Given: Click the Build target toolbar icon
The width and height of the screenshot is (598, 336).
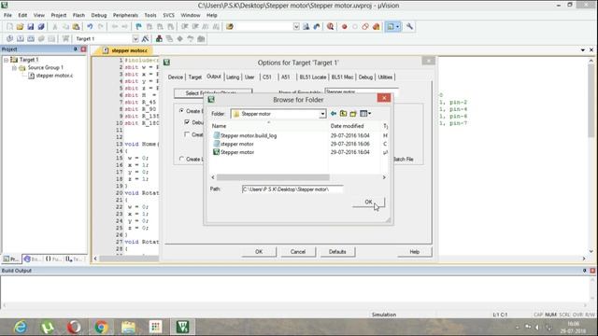Looking at the screenshot, I should point(21,39).
